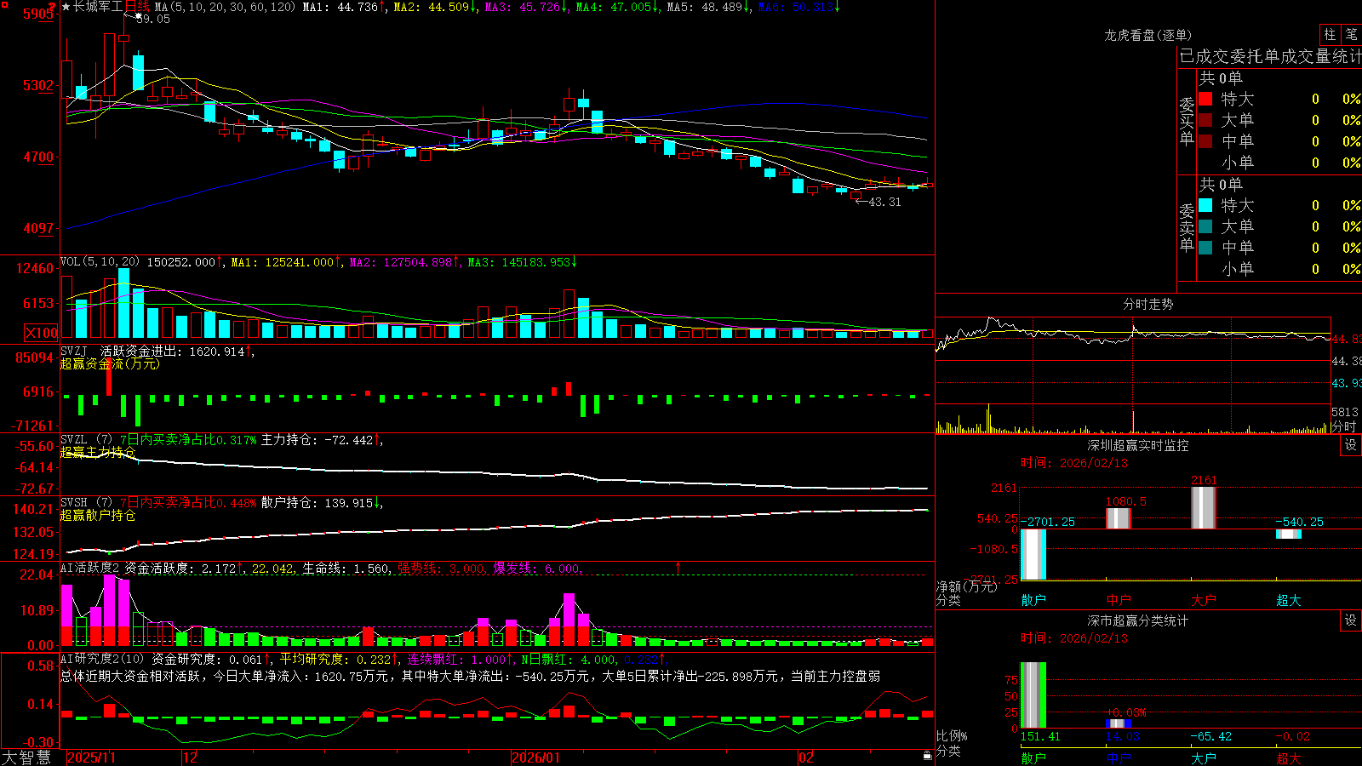
Task: Click the star icon beside 长城军工
Action: click(x=66, y=7)
